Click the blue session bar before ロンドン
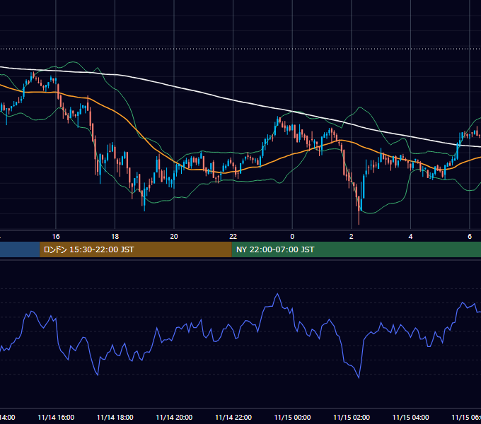 coord(20,249)
